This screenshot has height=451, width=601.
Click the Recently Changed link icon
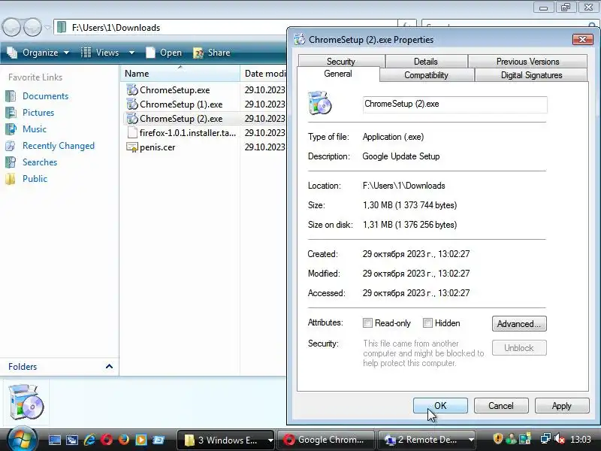pos(11,146)
